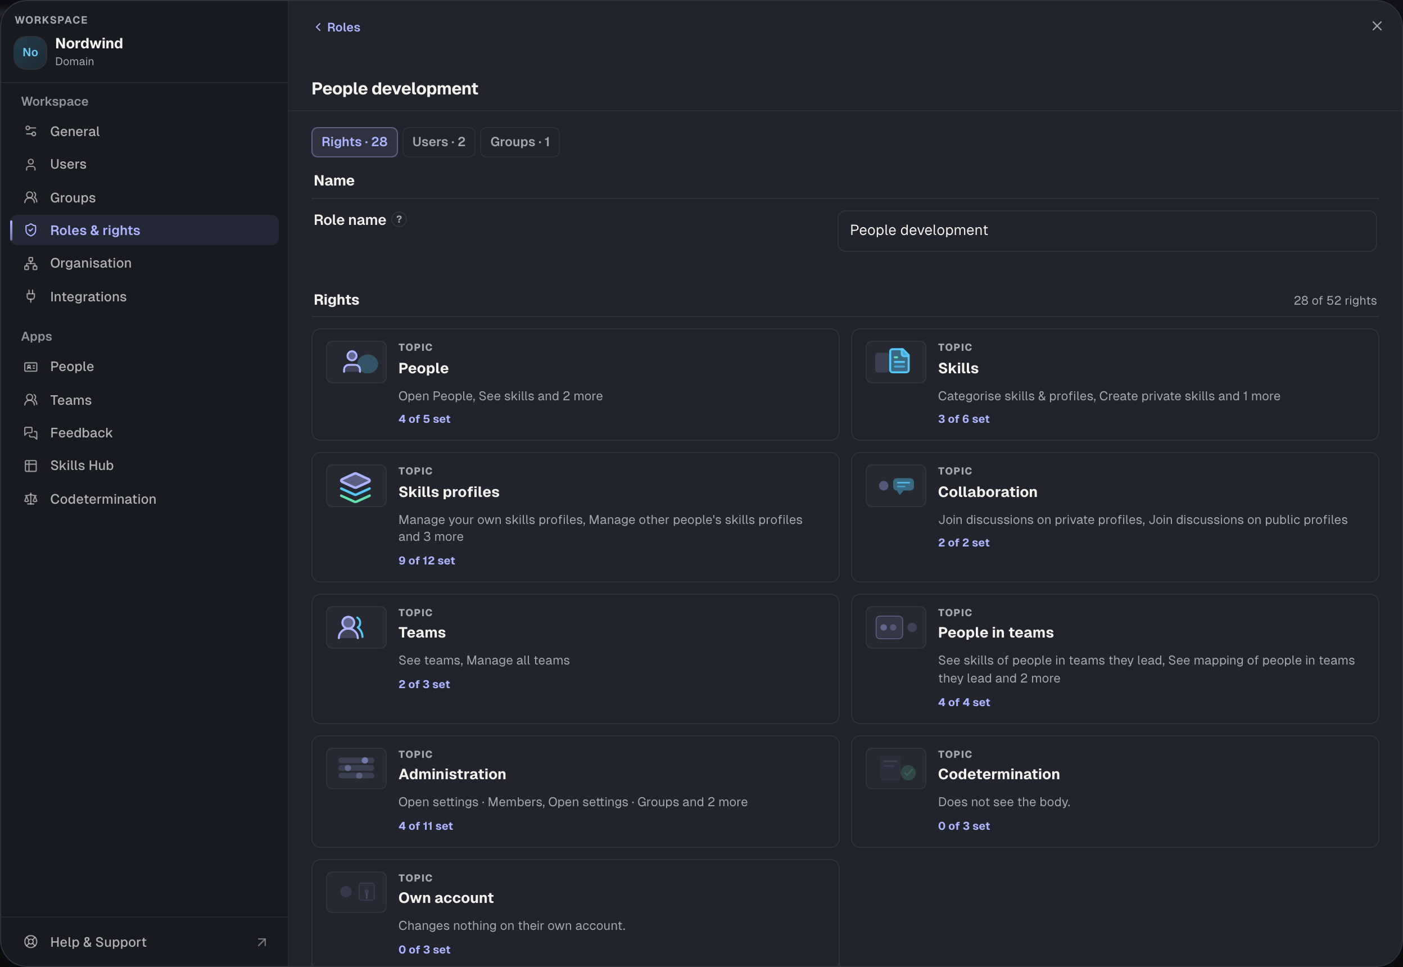
Task: Click the Integrations plug icon
Action: click(x=31, y=296)
